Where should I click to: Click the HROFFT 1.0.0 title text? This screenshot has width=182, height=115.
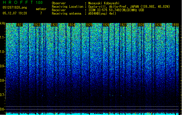[23, 2]
